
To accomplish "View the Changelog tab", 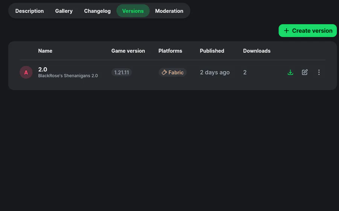I will (97, 11).
